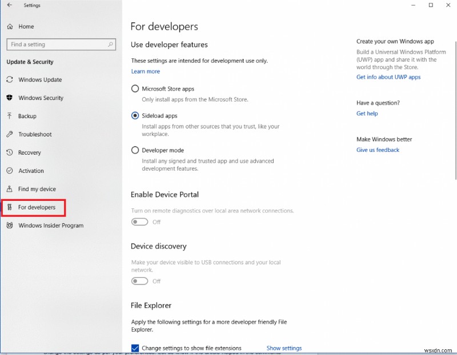Turn on Device discovery
Image resolution: width=457 pixels, height=355 pixels.
(x=139, y=281)
